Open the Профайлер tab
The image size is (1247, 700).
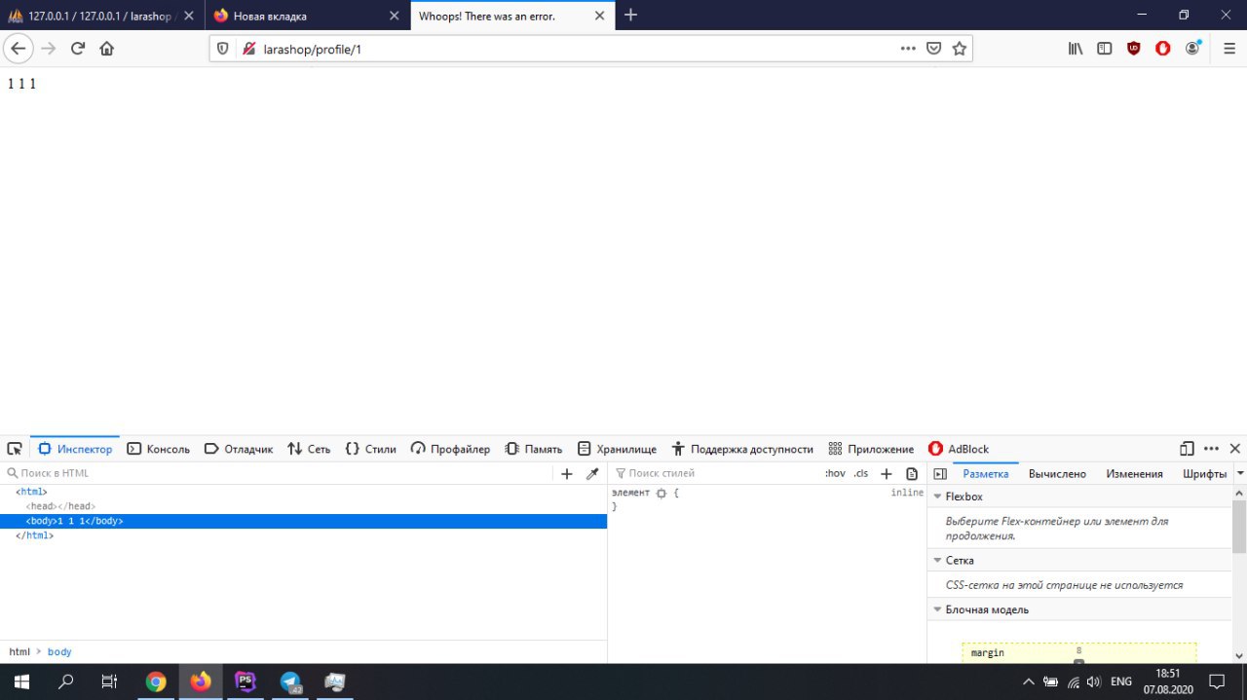pyautogui.click(x=450, y=449)
